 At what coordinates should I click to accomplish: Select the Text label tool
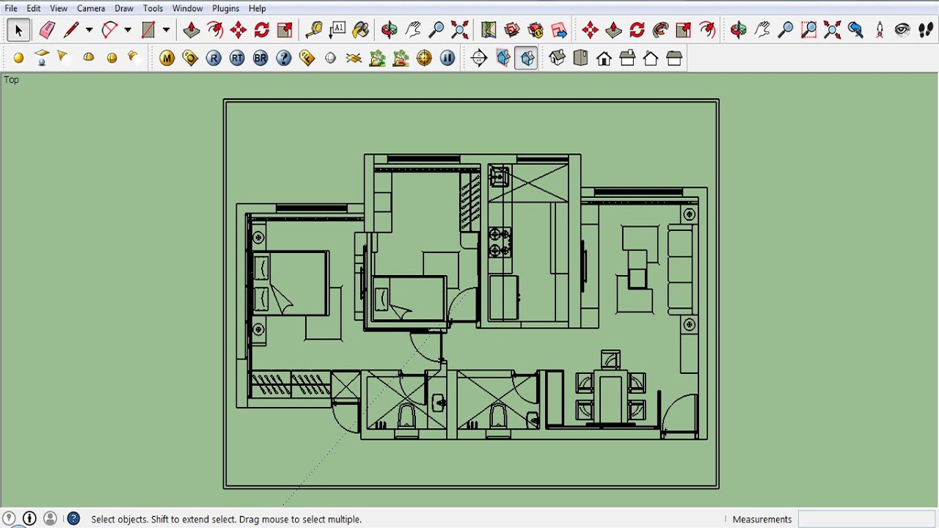[x=337, y=30]
